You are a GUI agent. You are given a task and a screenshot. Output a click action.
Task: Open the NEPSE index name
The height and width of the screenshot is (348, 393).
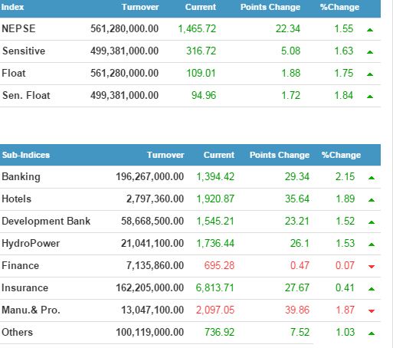[18, 28]
